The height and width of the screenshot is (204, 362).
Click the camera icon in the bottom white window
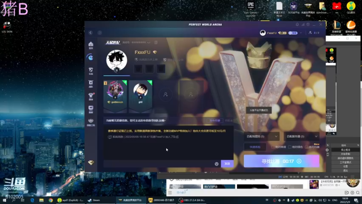[347, 192]
